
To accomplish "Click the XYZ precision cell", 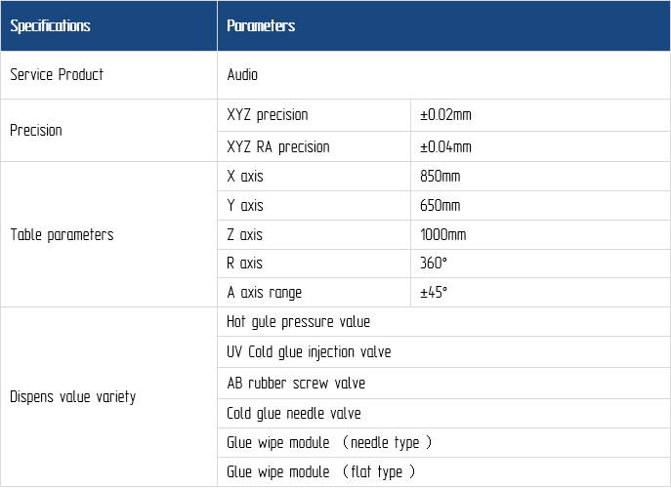I will click(314, 115).
